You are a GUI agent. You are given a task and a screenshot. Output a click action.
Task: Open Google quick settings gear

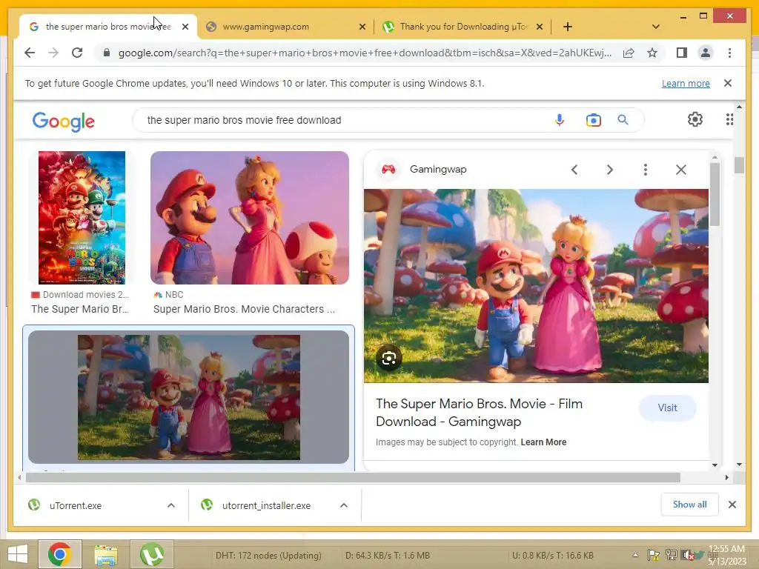click(695, 119)
